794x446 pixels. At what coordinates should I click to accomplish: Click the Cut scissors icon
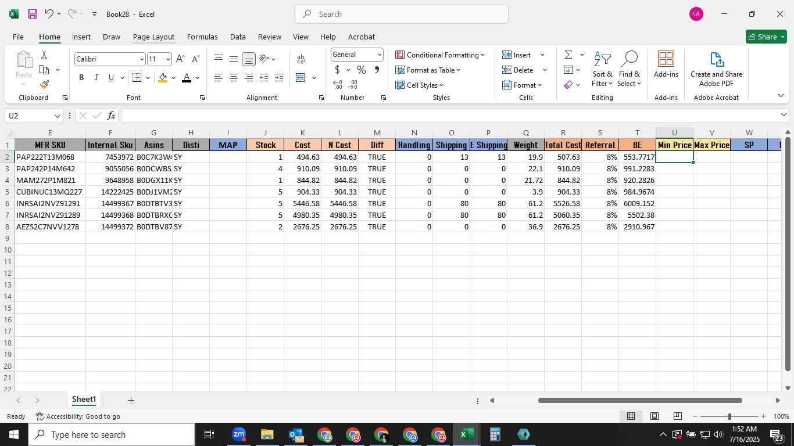tap(44, 55)
